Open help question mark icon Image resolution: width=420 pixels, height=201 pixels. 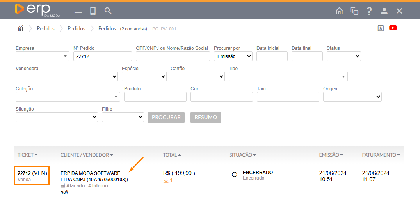(x=369, y=11)
